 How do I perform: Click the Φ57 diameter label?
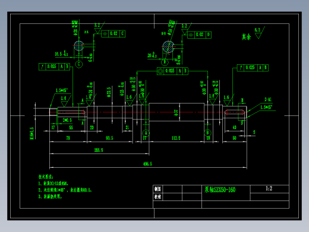176,112
